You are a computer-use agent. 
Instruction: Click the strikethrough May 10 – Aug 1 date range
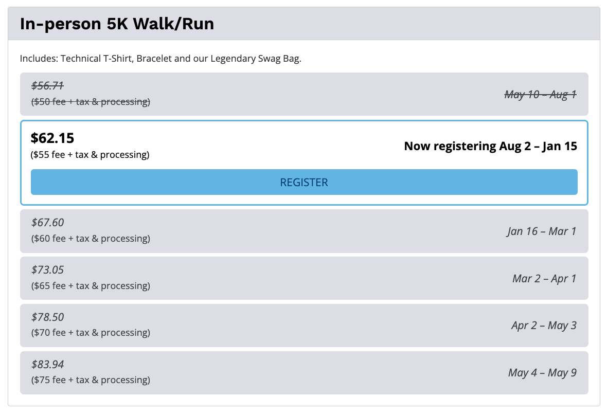[x=541, y=94]
